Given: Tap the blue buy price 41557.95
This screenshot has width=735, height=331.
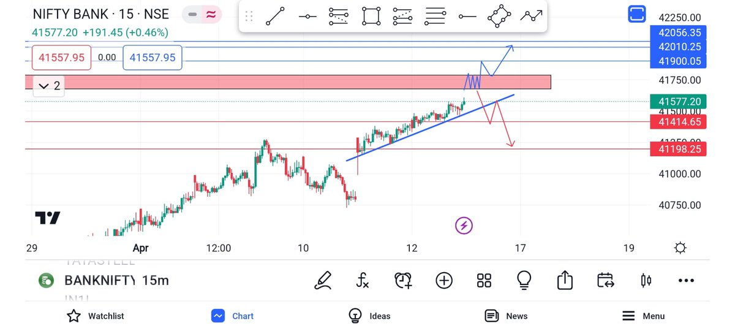Looking at the screenshot, I should 153,58.
